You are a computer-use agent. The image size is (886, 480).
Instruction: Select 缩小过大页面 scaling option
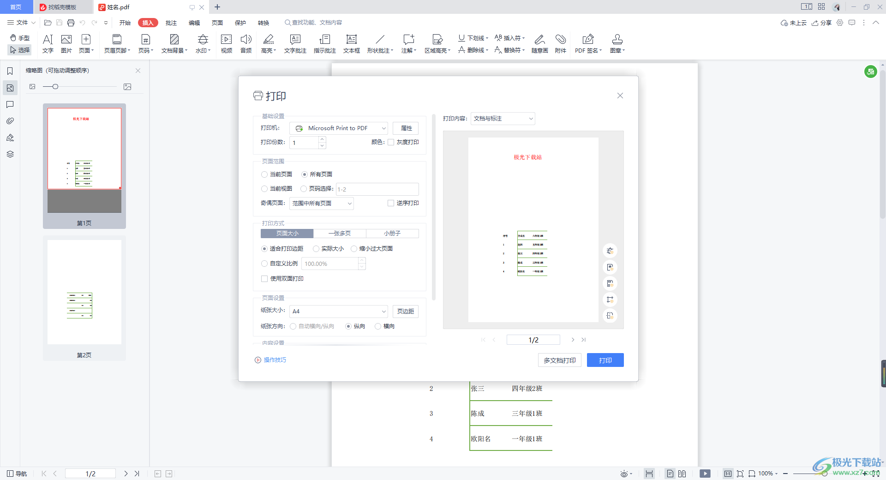coord(354,249)
